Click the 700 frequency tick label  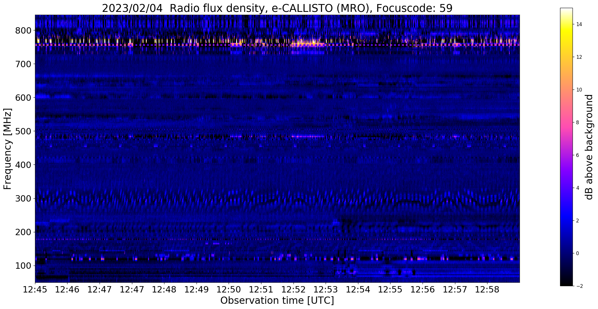coord(23,64)
